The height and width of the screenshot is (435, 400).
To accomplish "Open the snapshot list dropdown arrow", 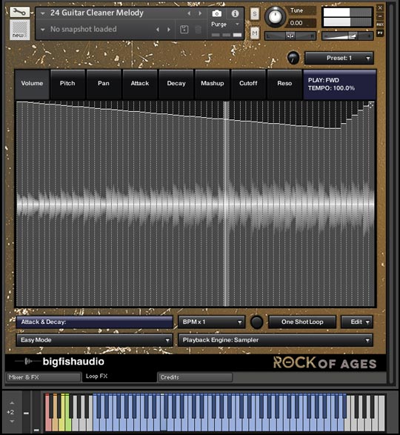I will click(43, 30).
